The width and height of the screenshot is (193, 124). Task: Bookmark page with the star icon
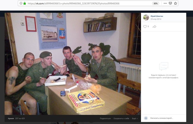175,3
